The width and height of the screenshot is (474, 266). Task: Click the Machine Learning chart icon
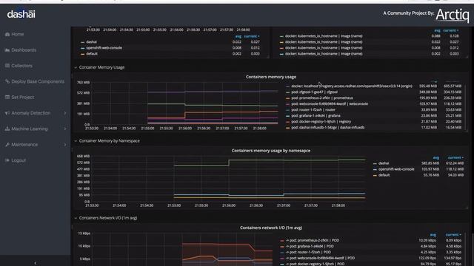point(7,129)
